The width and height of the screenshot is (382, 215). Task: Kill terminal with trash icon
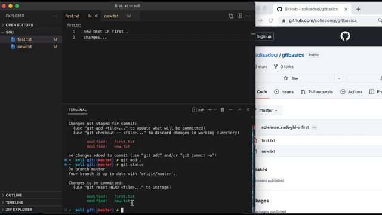pyautogui.click(x=223, y=110)
